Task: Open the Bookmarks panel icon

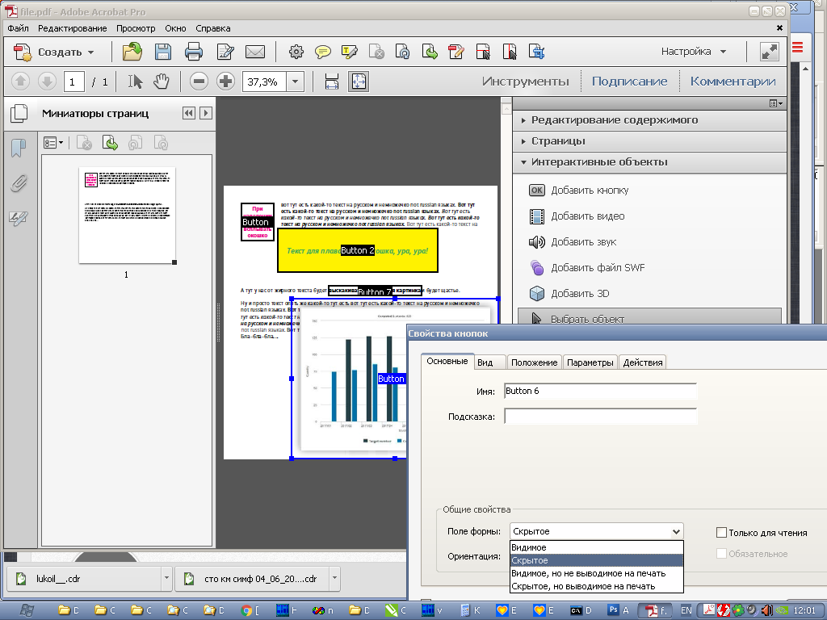Action: tap(19, 149)
